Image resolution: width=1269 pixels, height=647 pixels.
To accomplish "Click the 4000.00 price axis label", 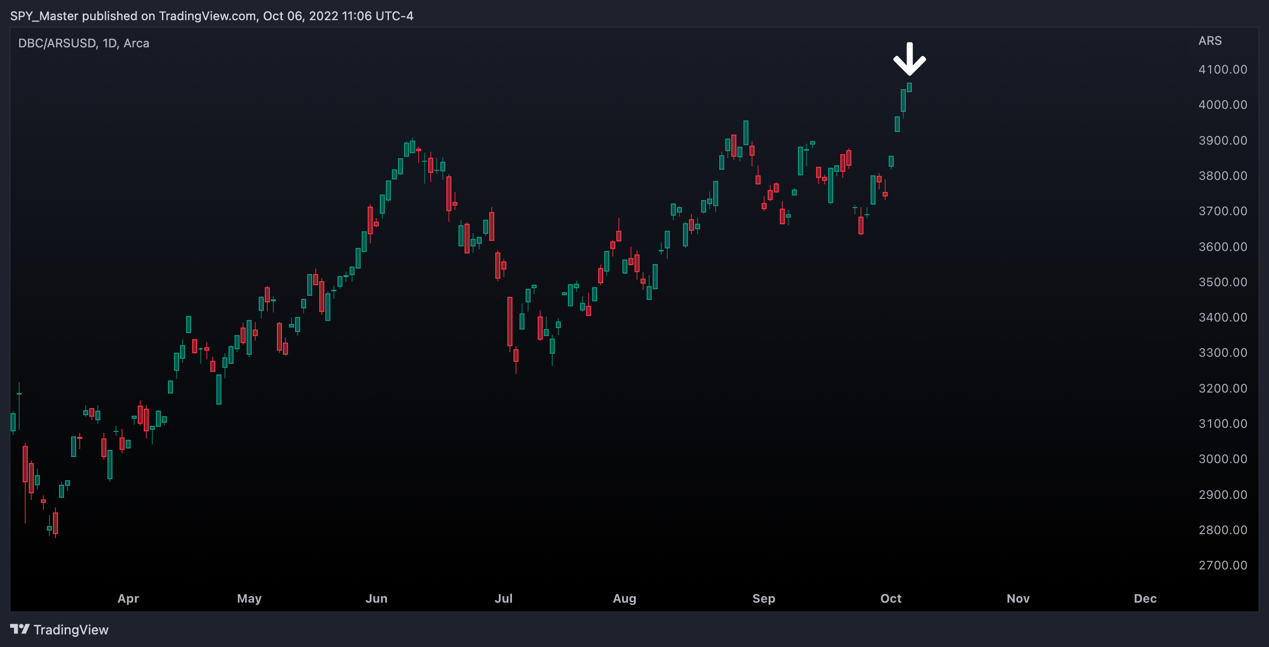I will tap(1223, 105).
